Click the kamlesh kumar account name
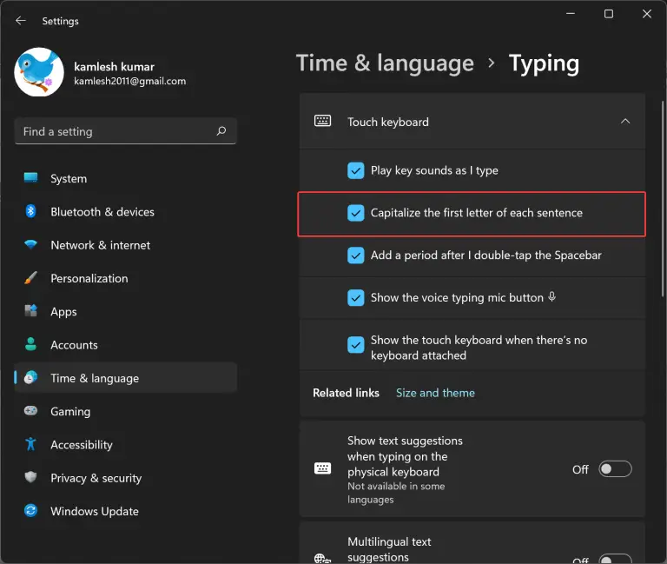This screenshot has height=564, width=667. [114, 67]
